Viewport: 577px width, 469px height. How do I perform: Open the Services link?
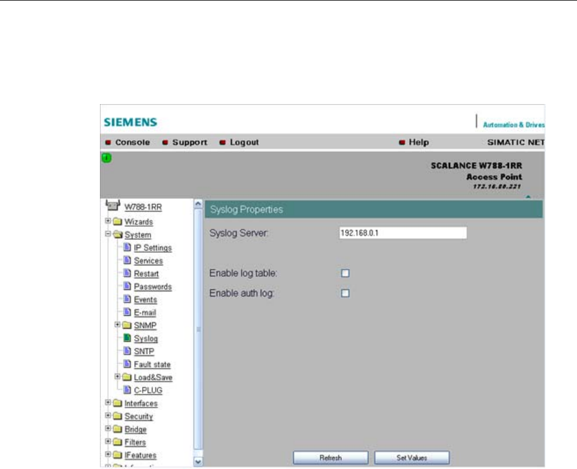(148, 261)
